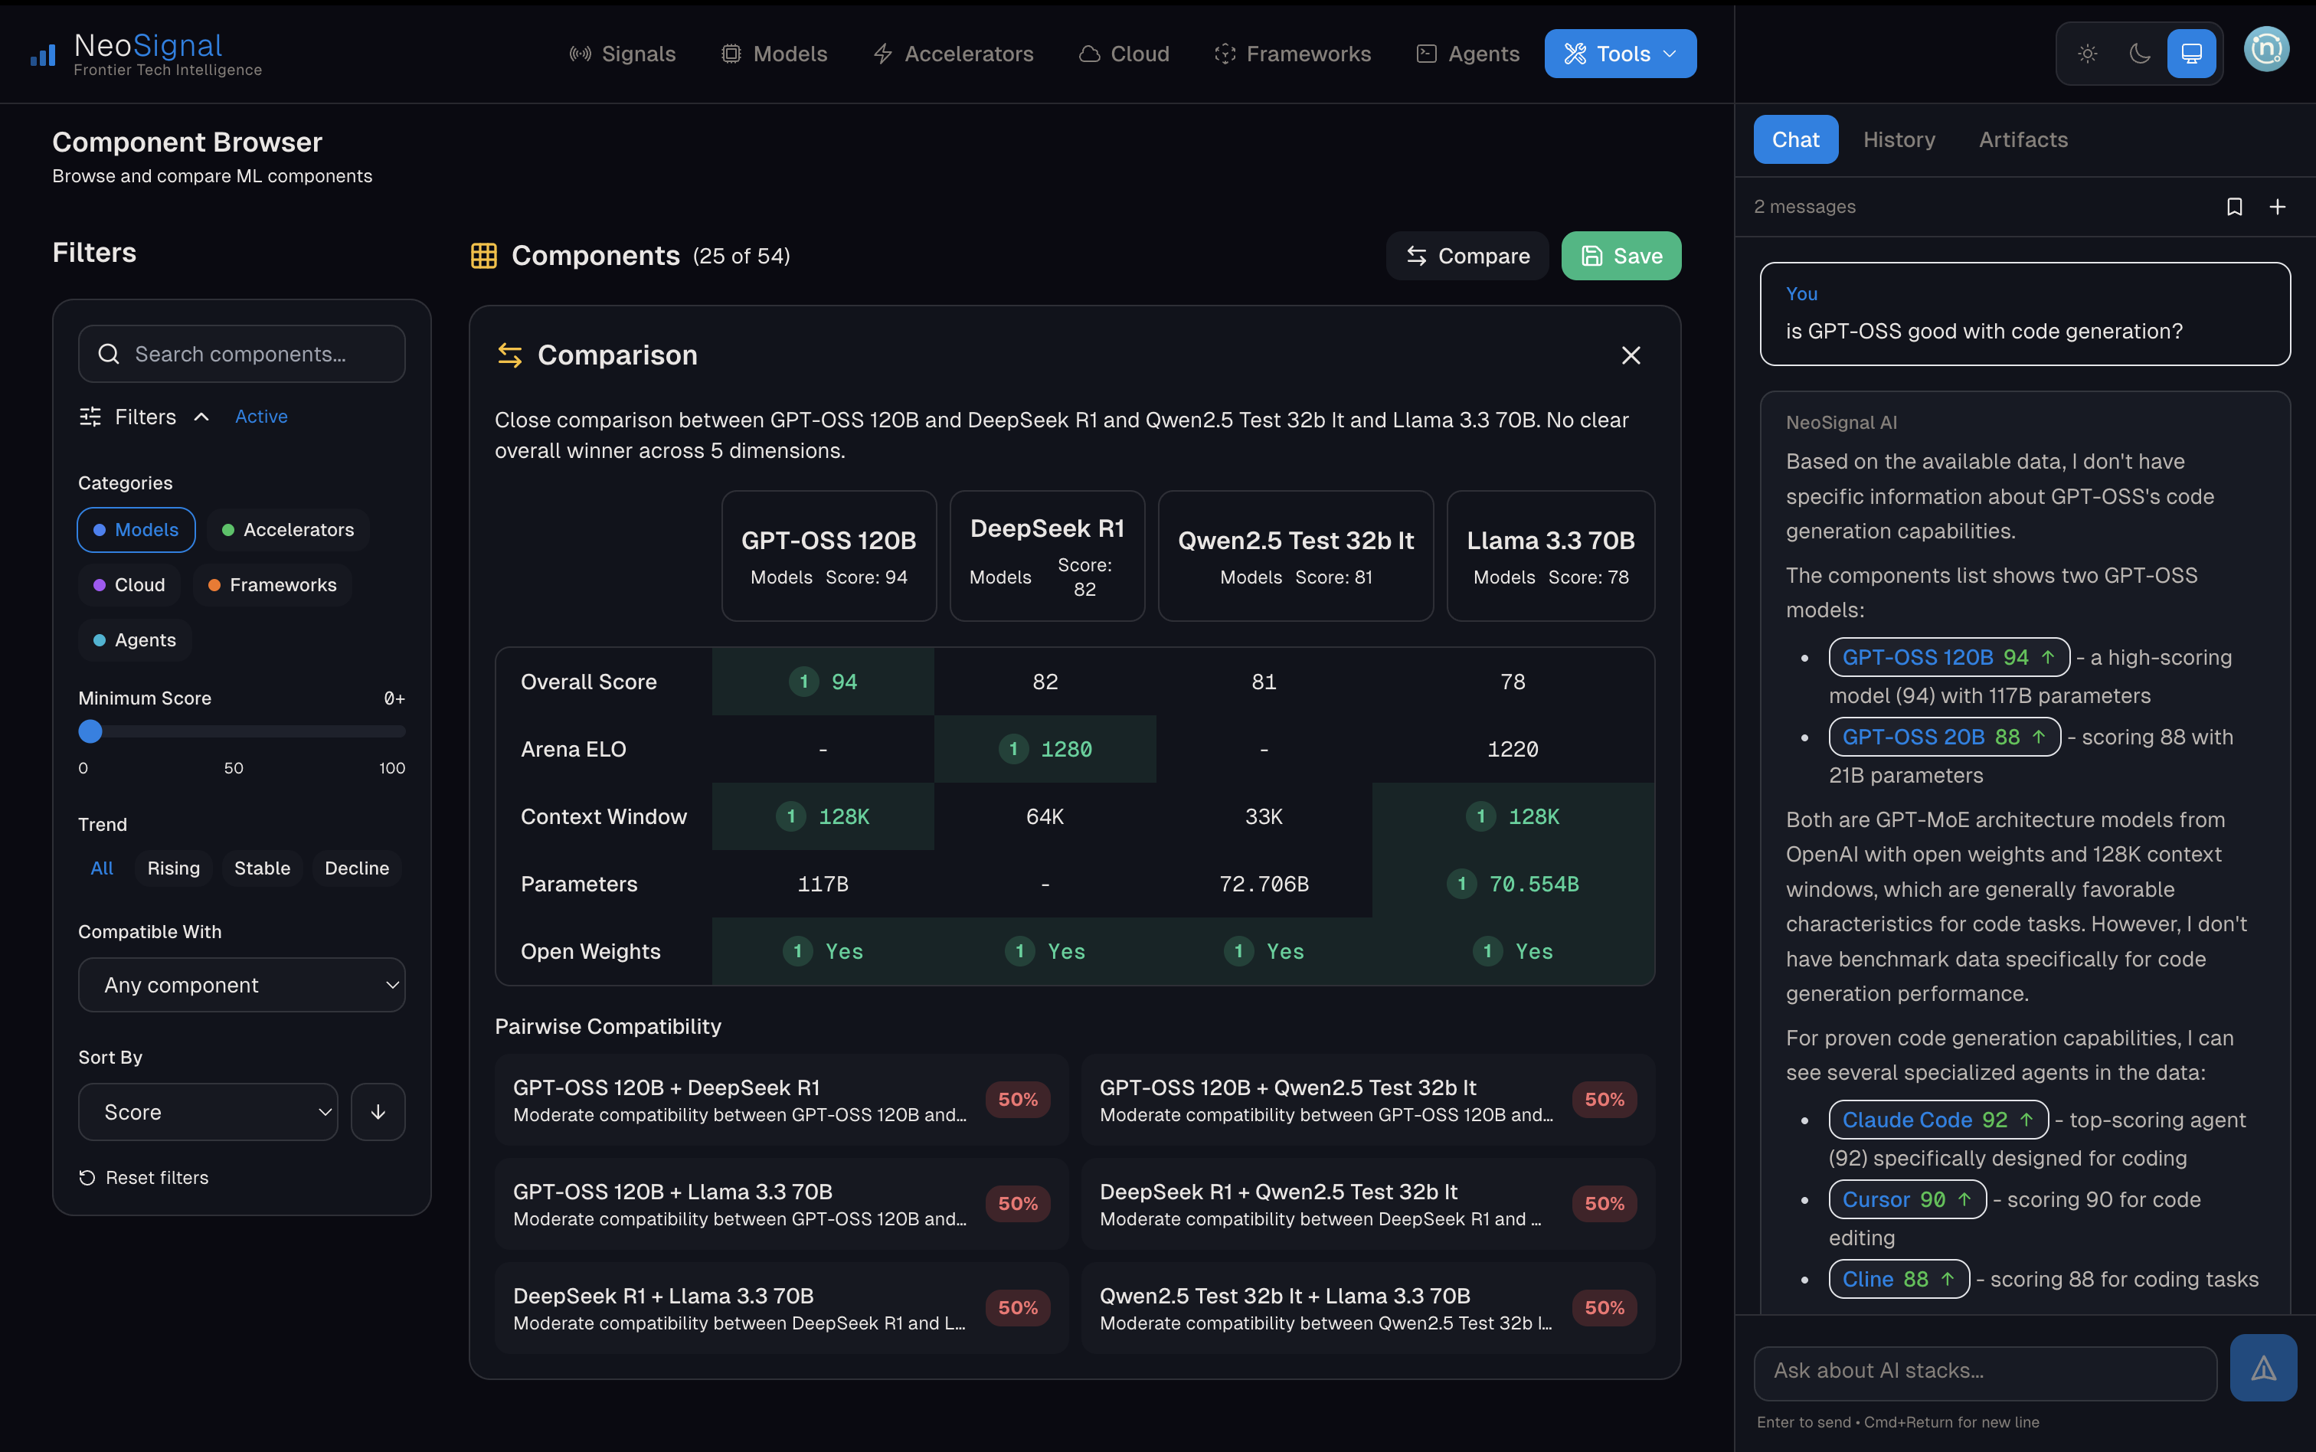Open the Artifacts tab
2316x1452 pixels.
pos(2021,139)
